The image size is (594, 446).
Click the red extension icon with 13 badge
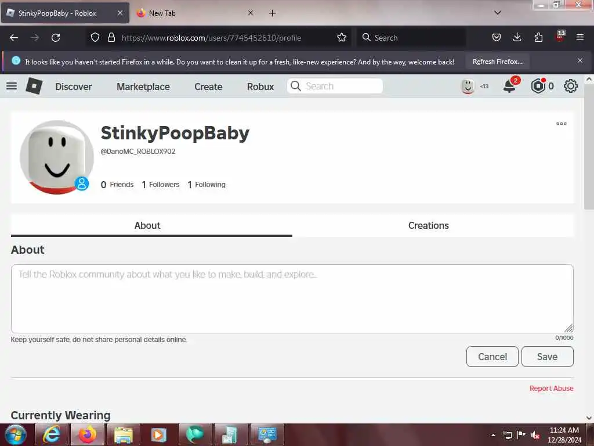pos(560,37)
